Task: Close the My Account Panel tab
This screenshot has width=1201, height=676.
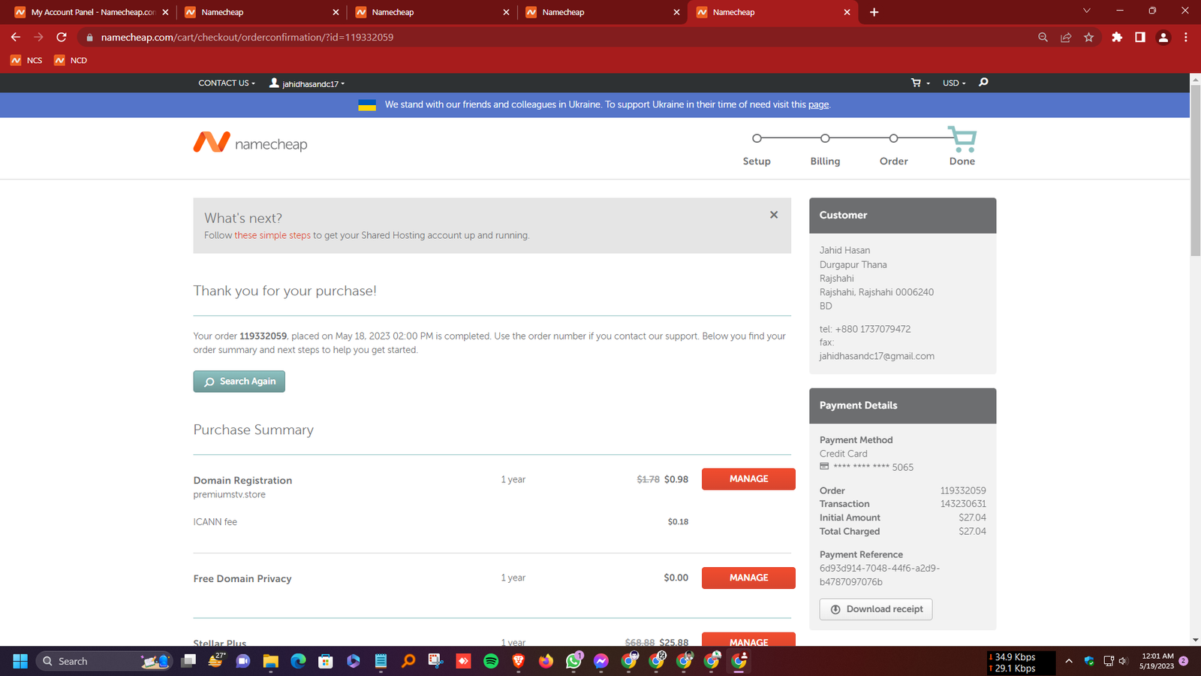Action: [x=165, y=12]
